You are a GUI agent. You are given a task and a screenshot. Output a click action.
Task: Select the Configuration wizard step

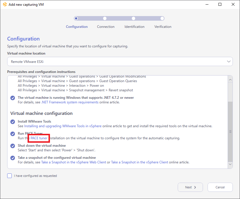click(77, 27)
